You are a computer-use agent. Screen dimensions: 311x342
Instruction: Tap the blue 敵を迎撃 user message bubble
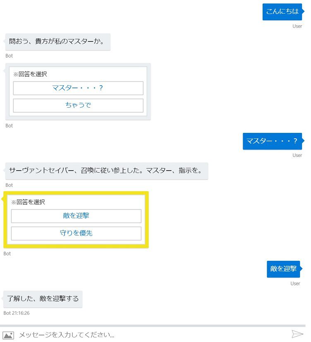pos(283,269)
